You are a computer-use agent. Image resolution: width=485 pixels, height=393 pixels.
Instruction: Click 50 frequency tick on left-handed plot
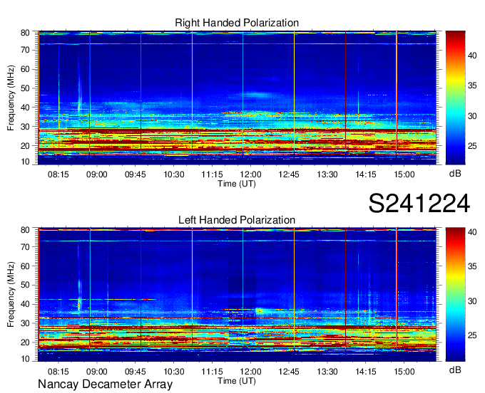(25, 285)
